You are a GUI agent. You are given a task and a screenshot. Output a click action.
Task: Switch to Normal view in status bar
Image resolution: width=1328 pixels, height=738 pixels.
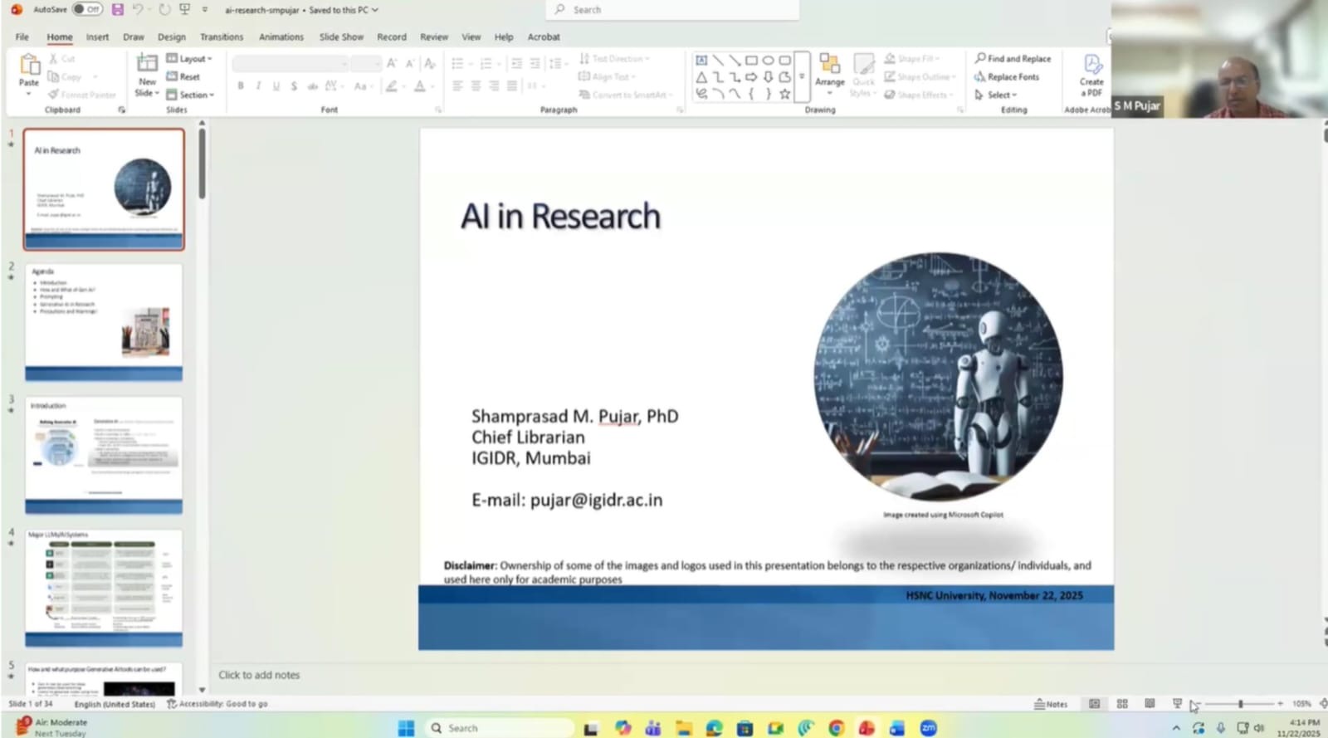(1095, 704)
